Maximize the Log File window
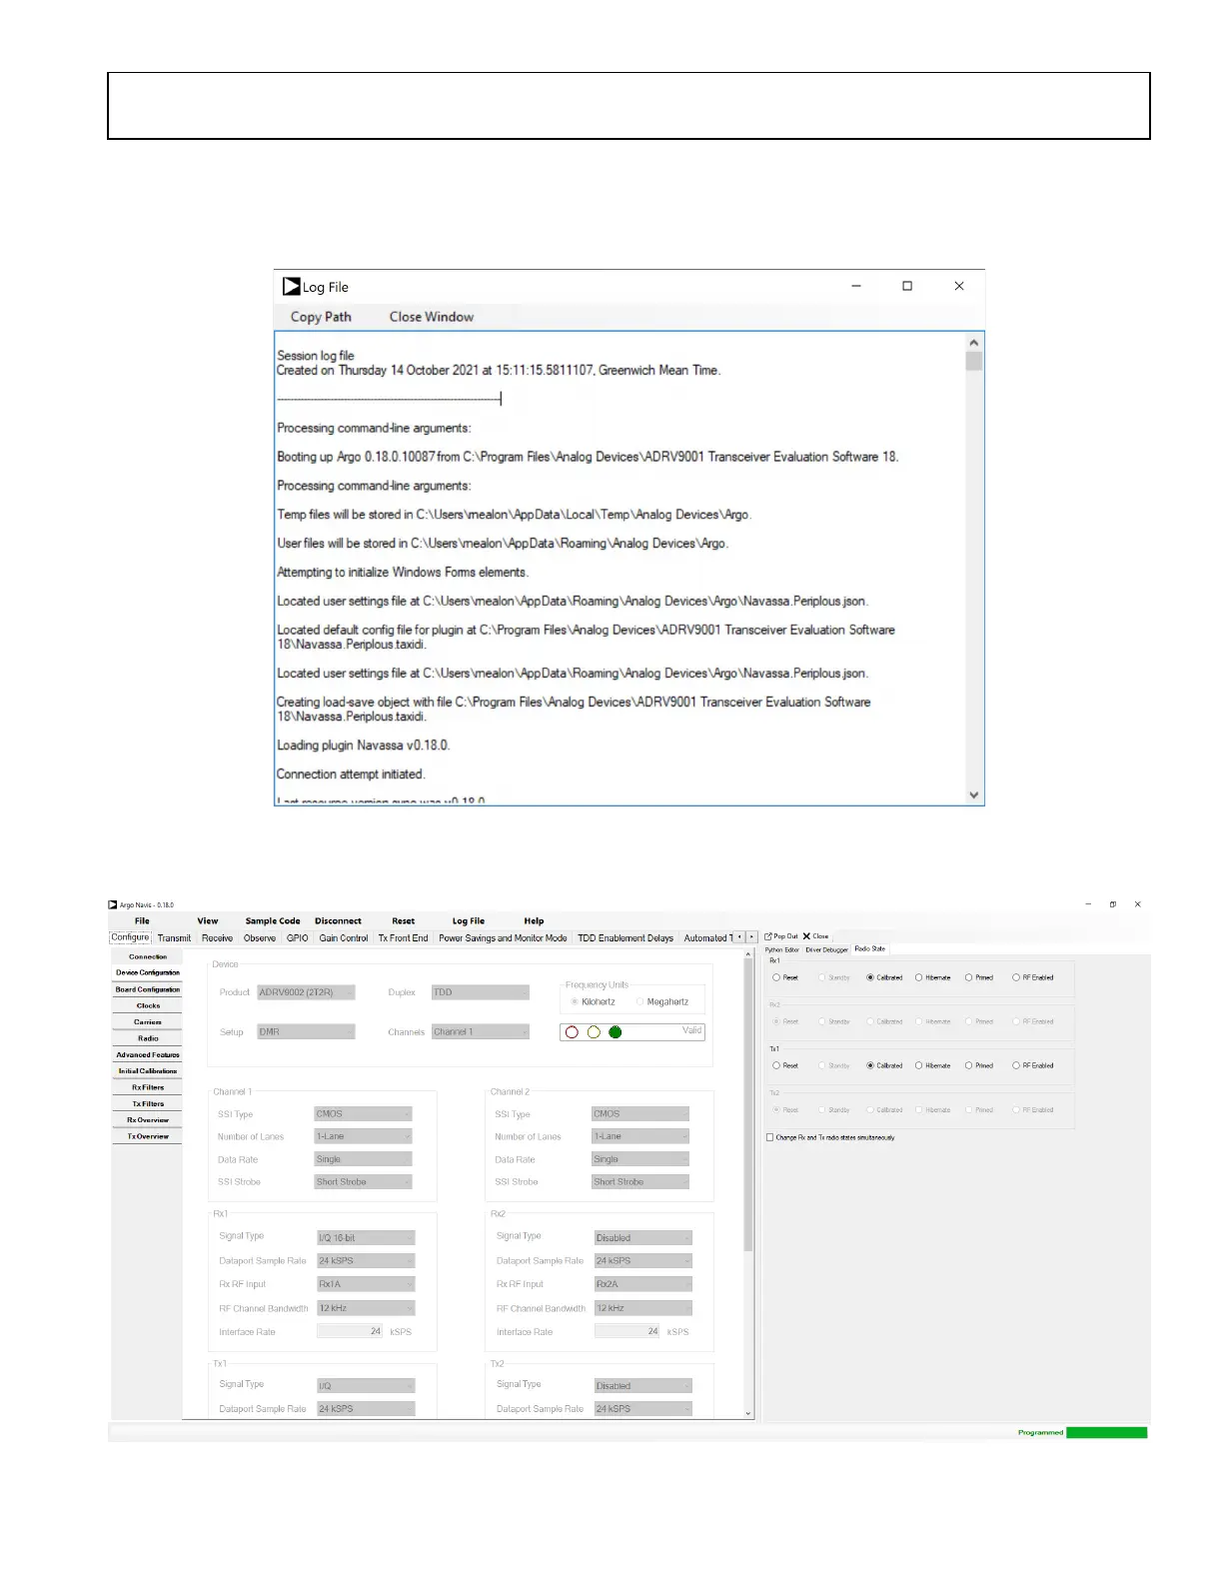Viewport: 1223px width, 1583px height. click(x=907, y=286)
